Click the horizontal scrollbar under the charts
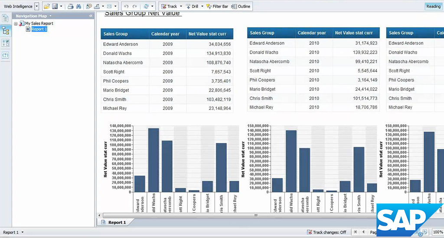Image resolution: width=444 pixels, height=238 pixels. pyautogui.click(x=256, y=215)
